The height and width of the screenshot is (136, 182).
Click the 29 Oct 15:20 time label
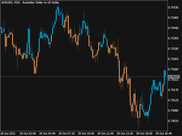tap(125, 134)
